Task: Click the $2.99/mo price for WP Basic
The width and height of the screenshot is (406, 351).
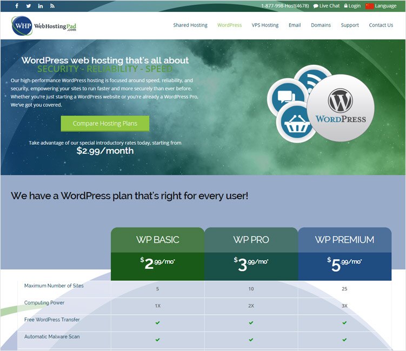Action: (x=158, y=264)
